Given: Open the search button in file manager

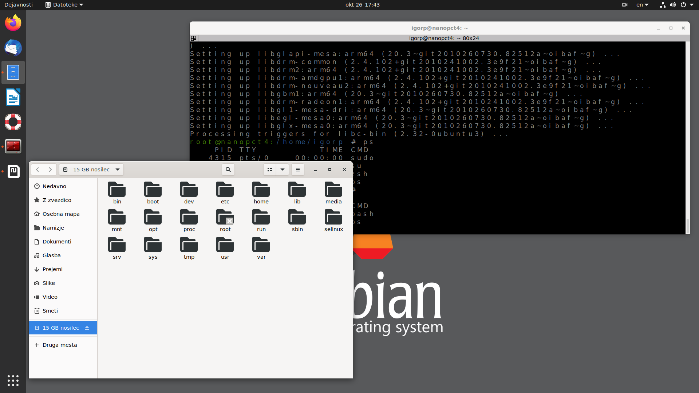Looking at the screenshot, I should (x=228, y=170).
